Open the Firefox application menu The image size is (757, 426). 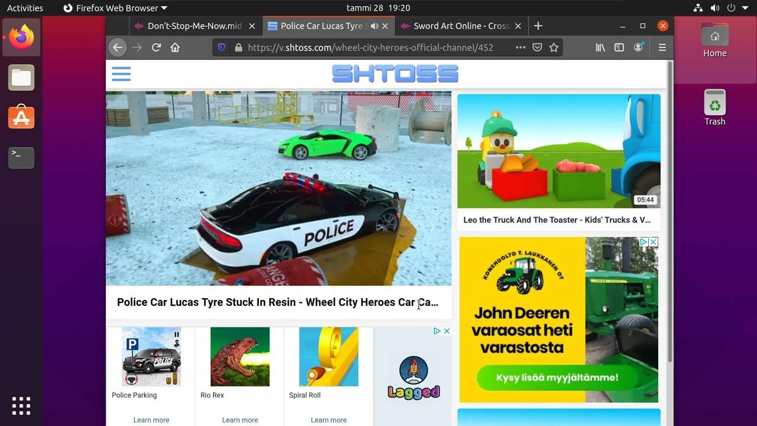(x=662, y=47)
